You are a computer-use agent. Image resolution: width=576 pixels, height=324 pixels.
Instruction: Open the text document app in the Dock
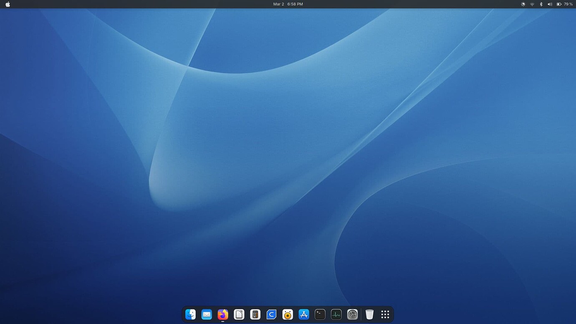click(x=239, y=314)
